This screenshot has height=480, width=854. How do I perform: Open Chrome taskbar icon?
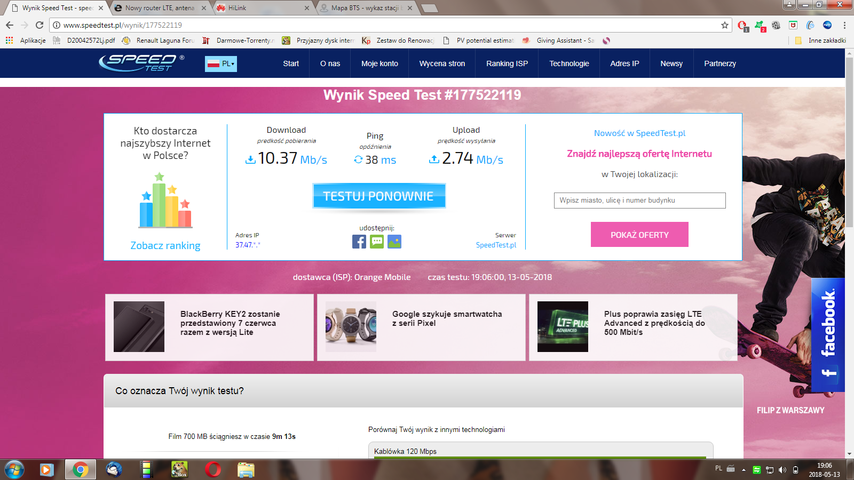coord(81,469)
